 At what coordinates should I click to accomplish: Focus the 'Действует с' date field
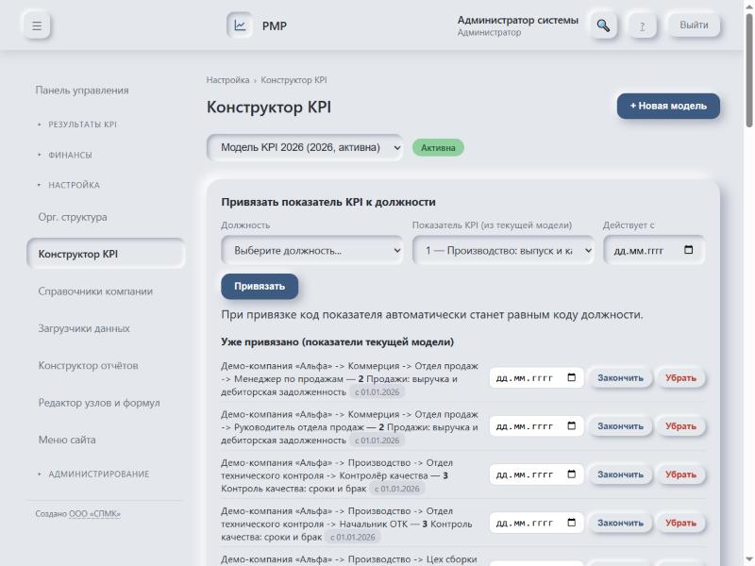[x=653, y=250]
